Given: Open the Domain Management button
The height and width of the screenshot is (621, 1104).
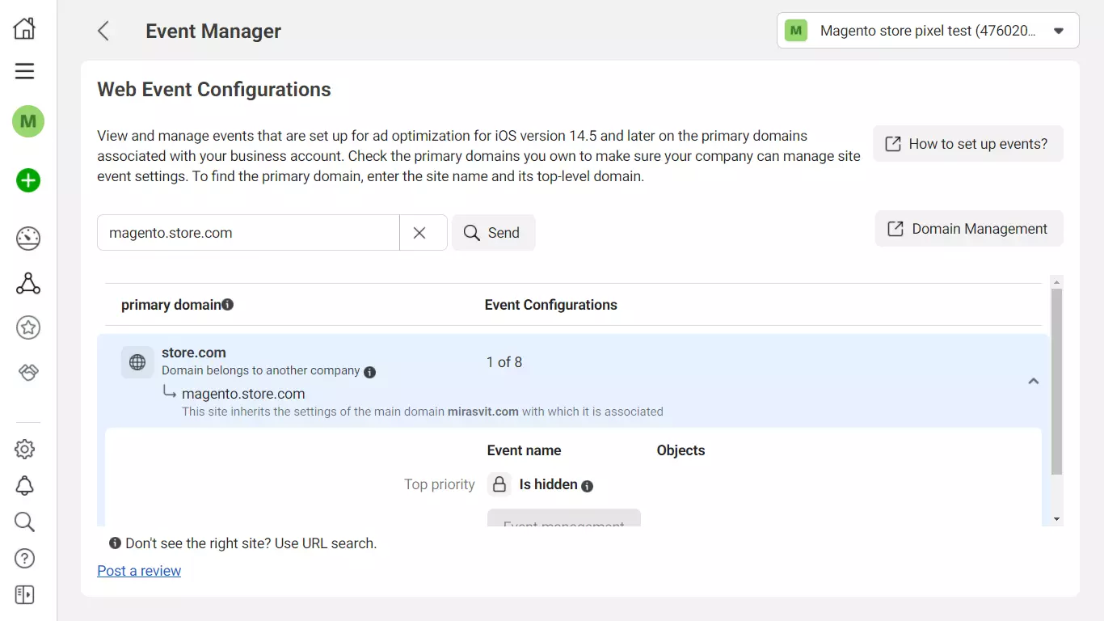Looking at the screenshot, I should pyautogui.click(x=968, y=229).
